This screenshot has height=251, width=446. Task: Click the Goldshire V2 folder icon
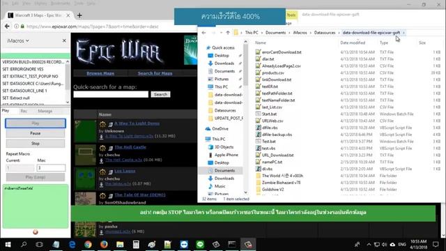(258, 190)
